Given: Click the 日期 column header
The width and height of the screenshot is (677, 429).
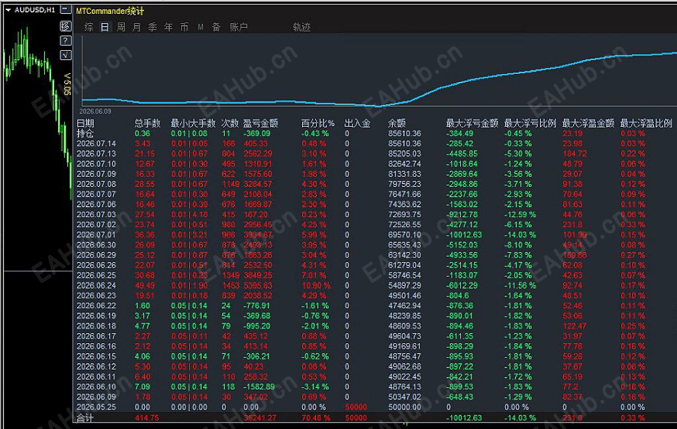Looking at the screenshot, I should click(85, 123).
